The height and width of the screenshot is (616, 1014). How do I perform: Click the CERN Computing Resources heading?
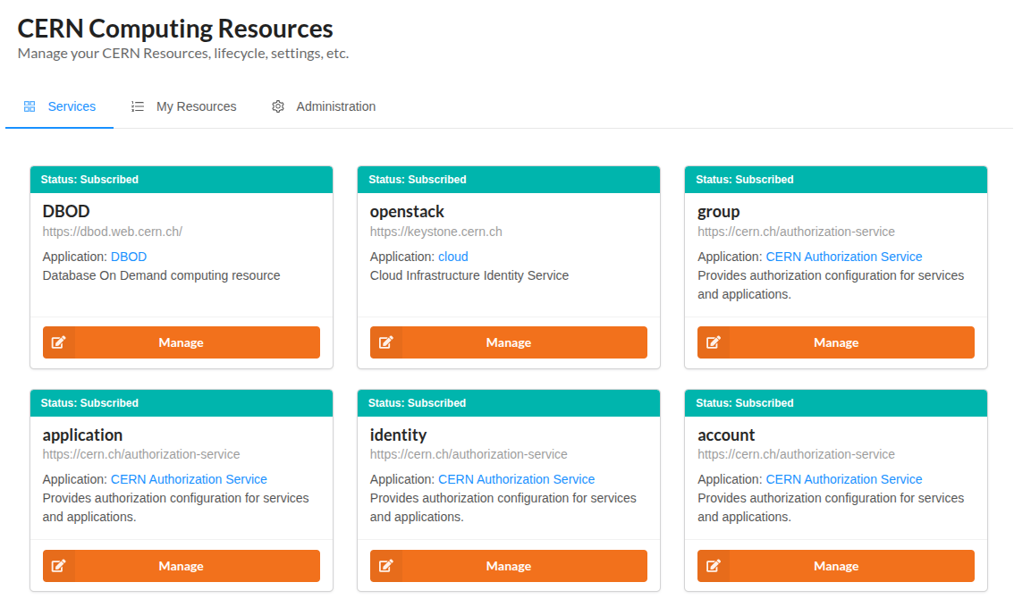point(175,29)
